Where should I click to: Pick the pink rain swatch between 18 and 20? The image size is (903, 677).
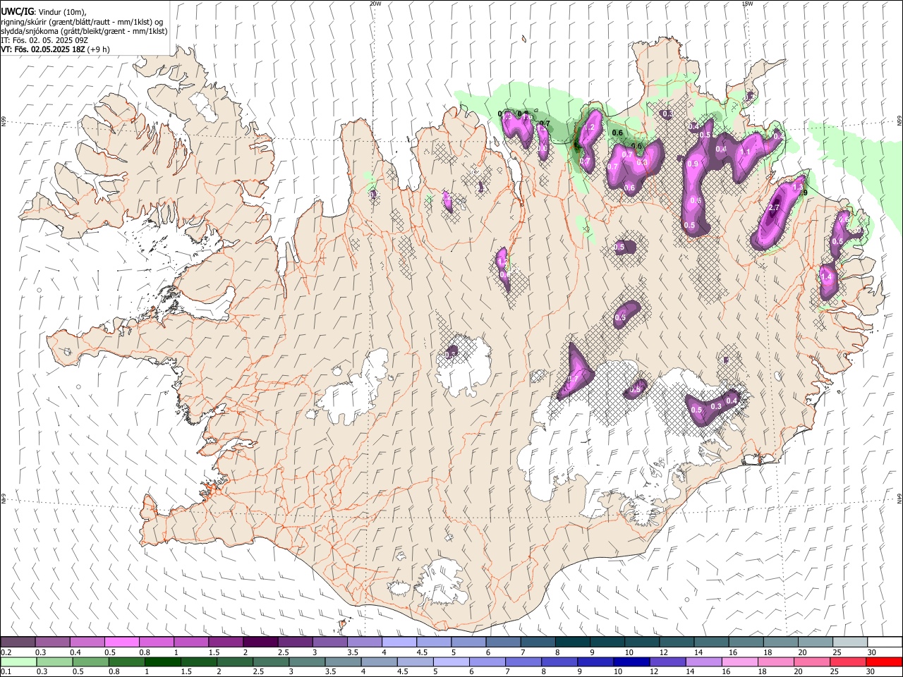click(x=775, y=661)
